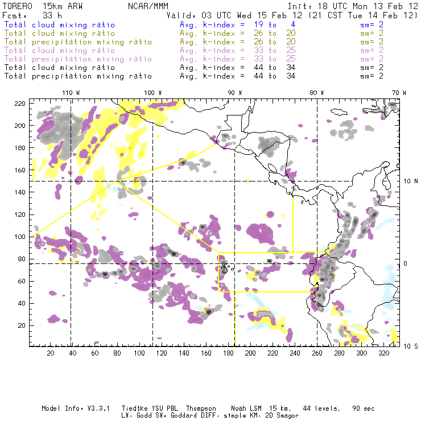Image resolution: width=421 pixels, height=421 pixels.
Task: Click the x-axis tick label '320'
Action: click(384, 353)
